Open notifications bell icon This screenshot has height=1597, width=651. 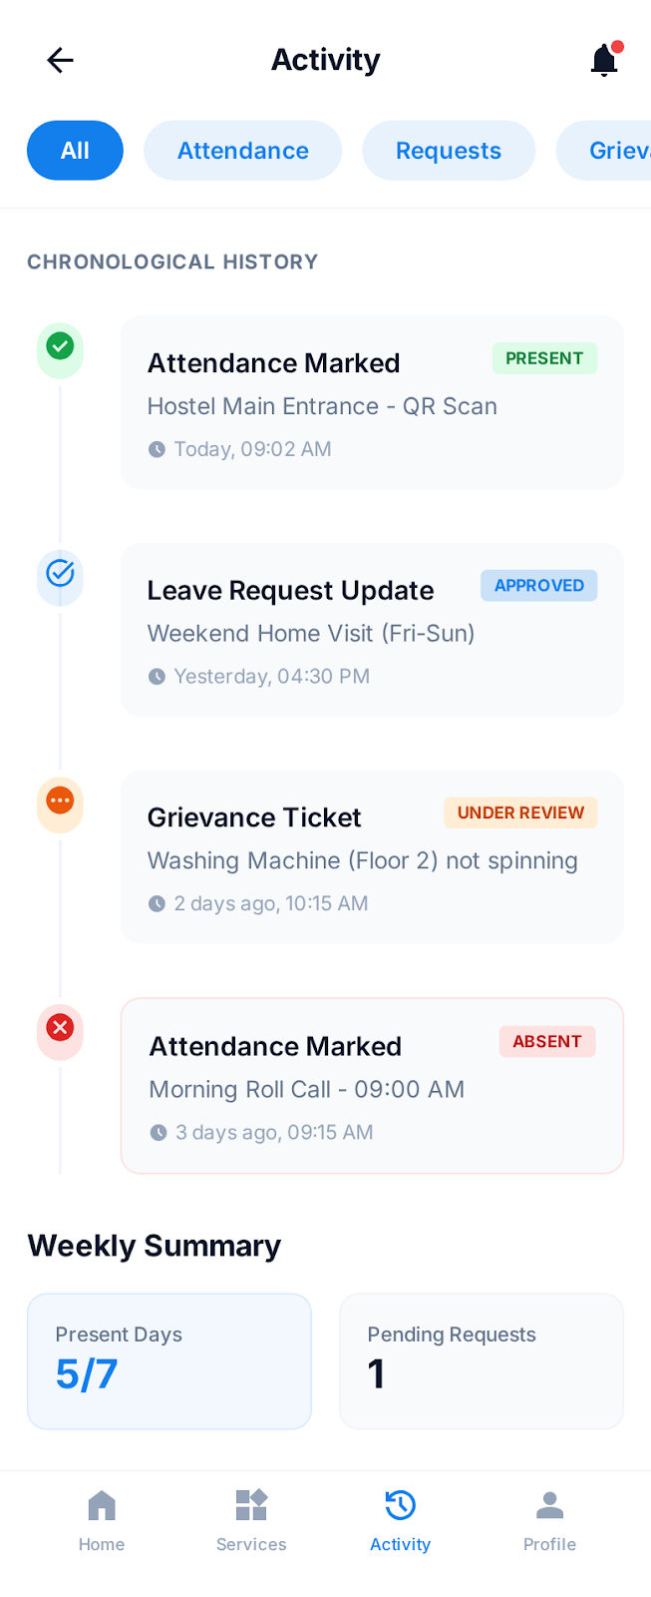click(x=604, y=60)
